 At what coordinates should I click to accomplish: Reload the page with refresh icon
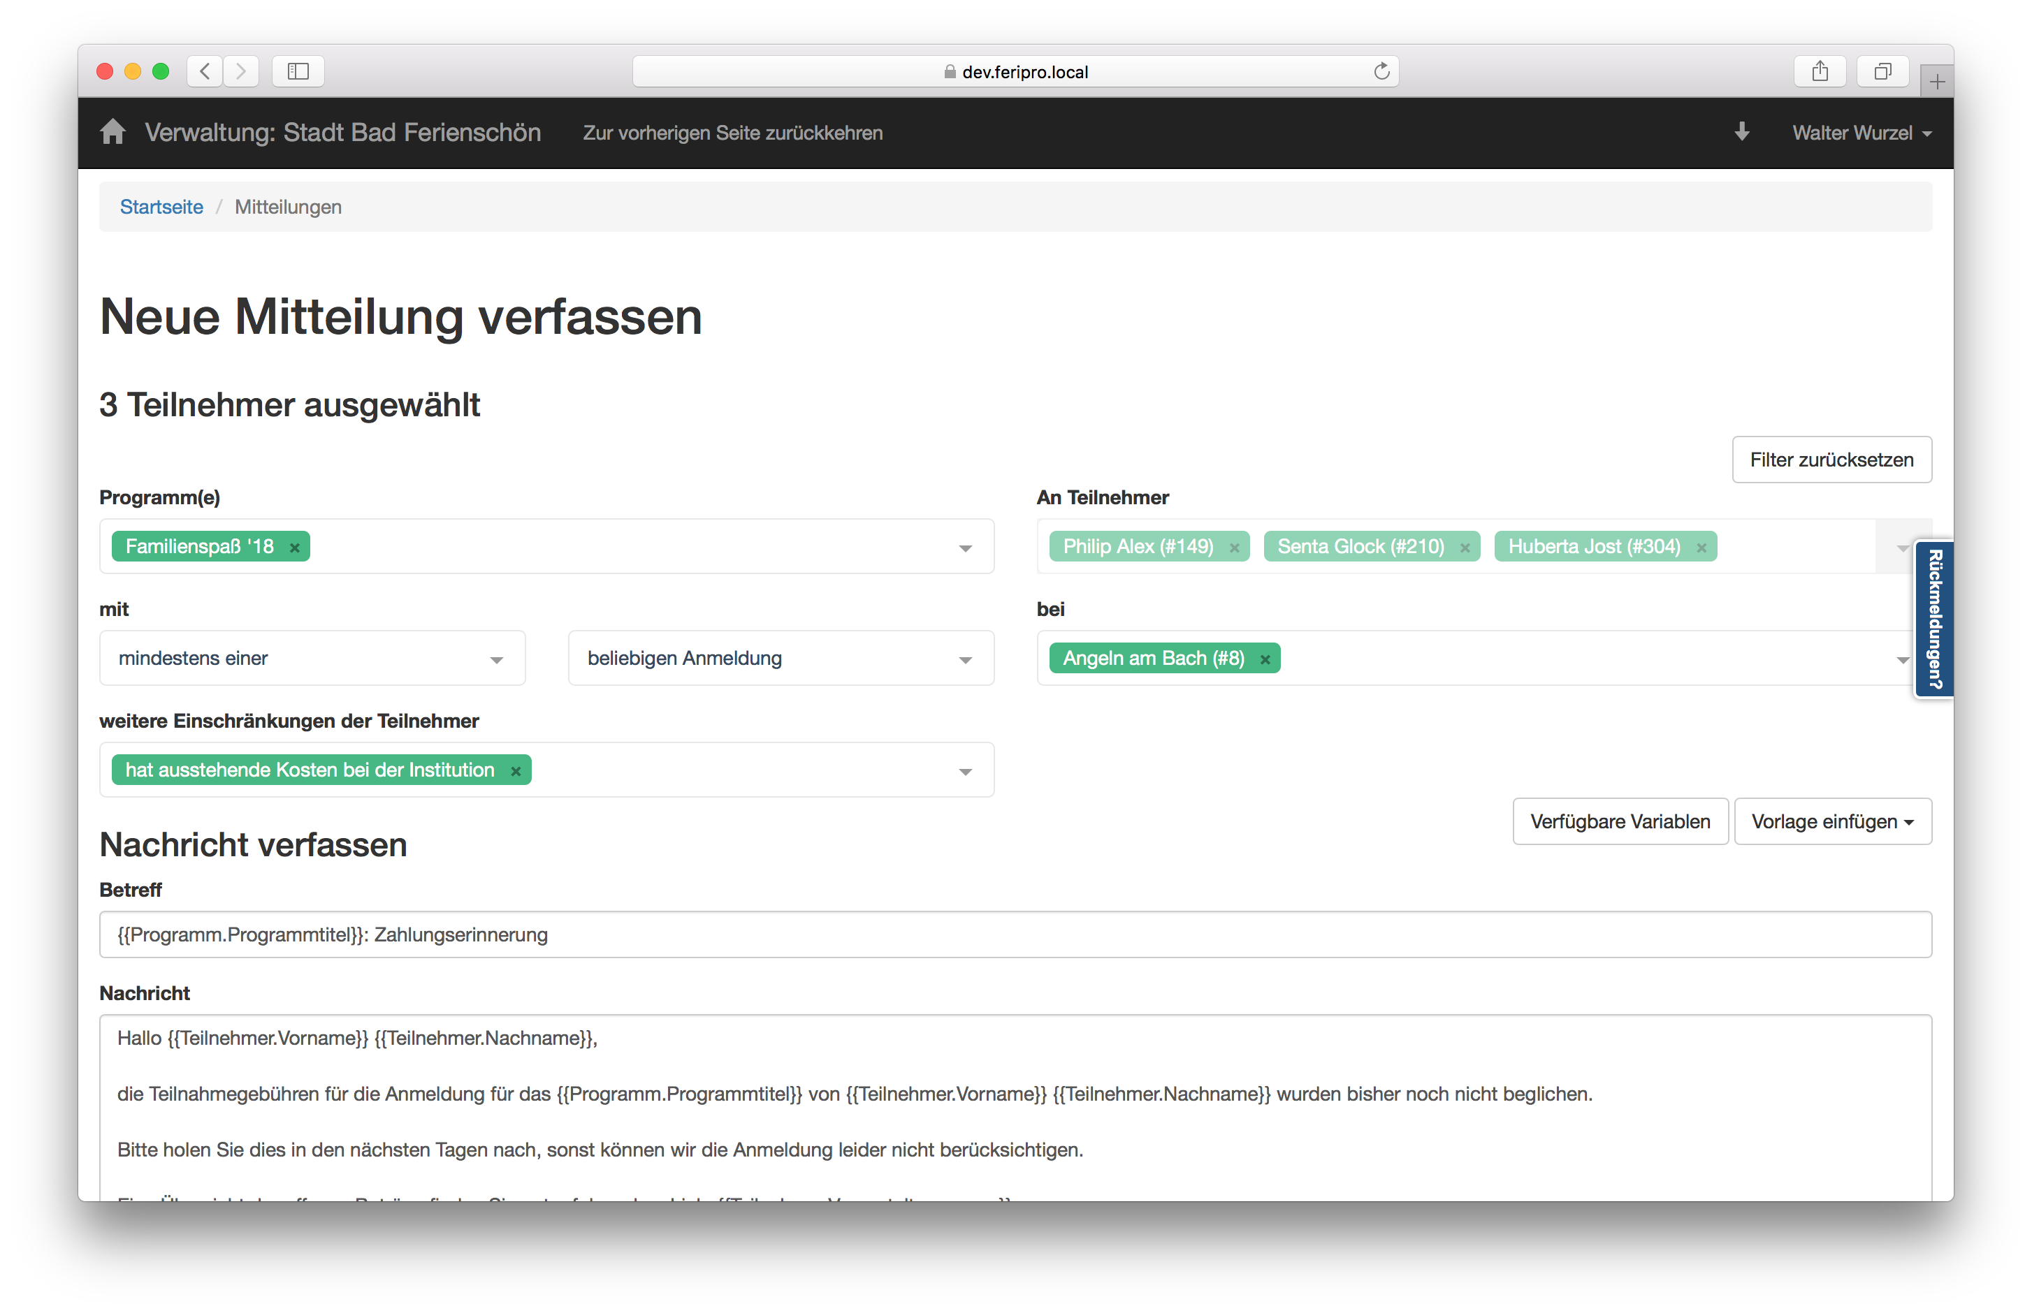point(1381,72)
